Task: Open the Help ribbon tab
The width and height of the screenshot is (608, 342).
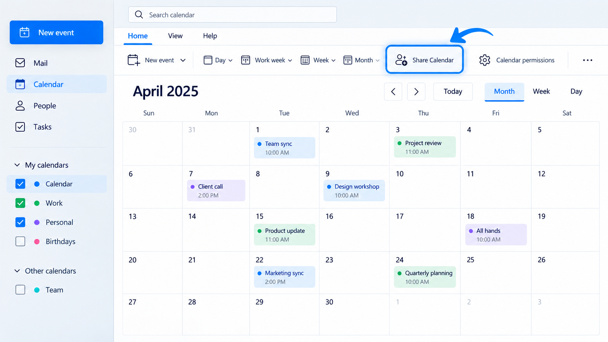Action: point(210,36)
